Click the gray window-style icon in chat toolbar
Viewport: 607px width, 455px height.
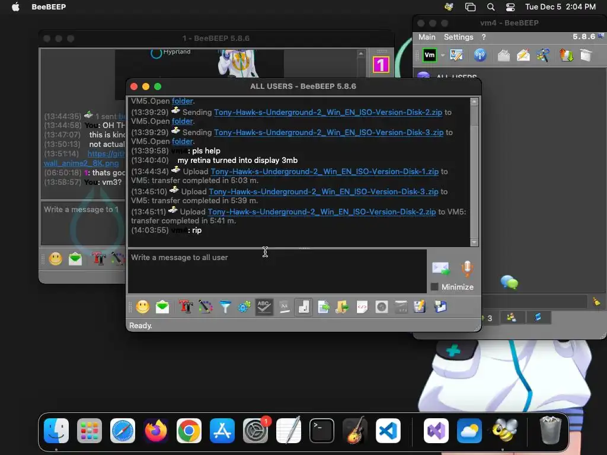click(401, 307)
